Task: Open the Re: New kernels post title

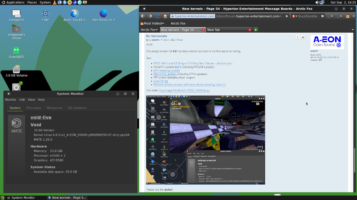Action: click(157, 36)
